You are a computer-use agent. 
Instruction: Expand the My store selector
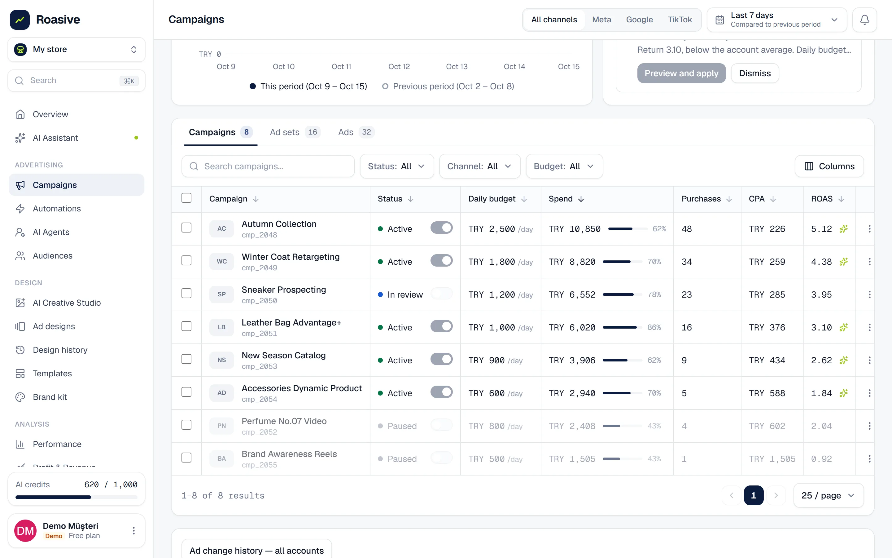[76, 50]
